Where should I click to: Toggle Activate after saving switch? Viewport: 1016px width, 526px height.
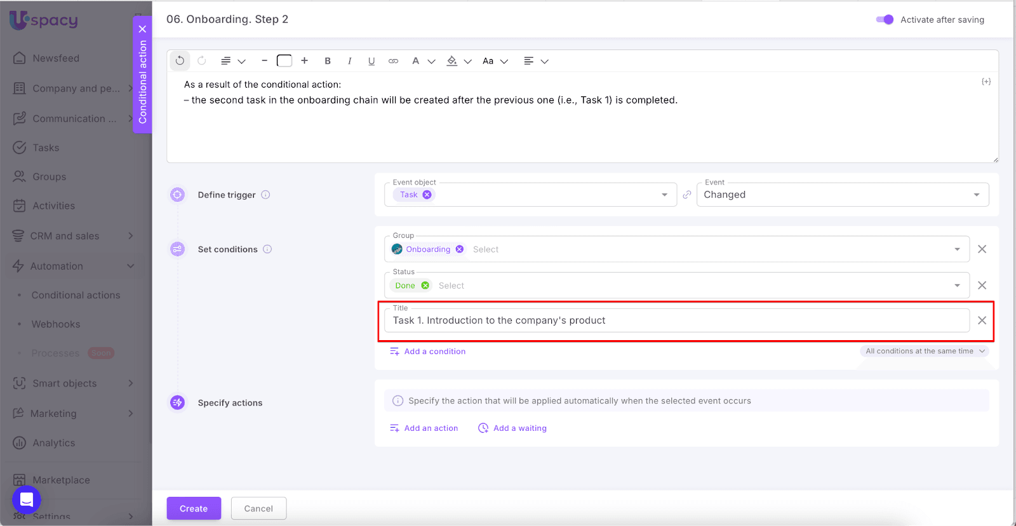(885, 20)
